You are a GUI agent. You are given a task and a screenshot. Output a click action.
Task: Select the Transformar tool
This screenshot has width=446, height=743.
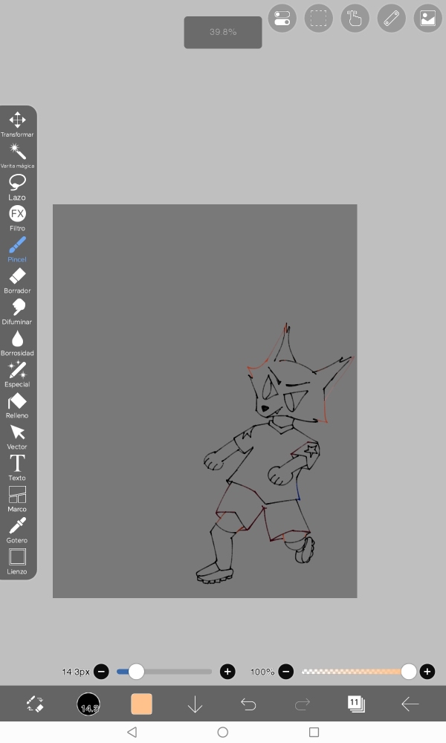click(x=17, y=124)
